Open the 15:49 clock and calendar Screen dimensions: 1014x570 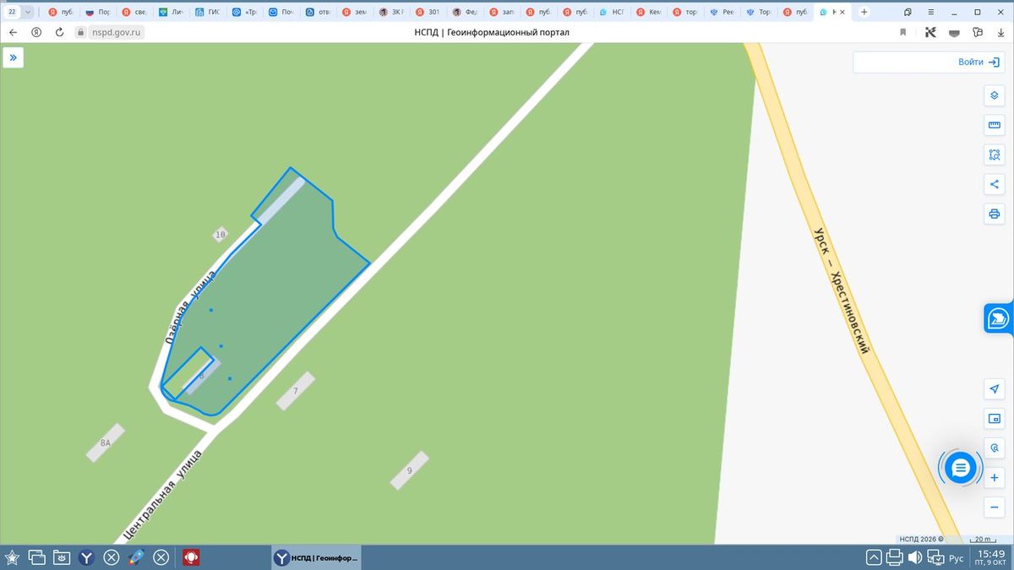coord(992,557)
